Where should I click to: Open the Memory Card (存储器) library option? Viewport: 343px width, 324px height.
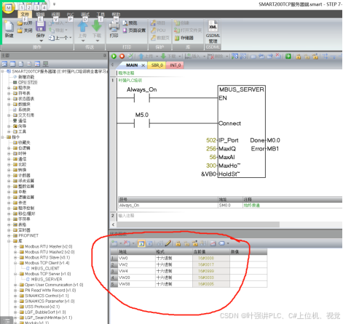click(x=184, y=38)
